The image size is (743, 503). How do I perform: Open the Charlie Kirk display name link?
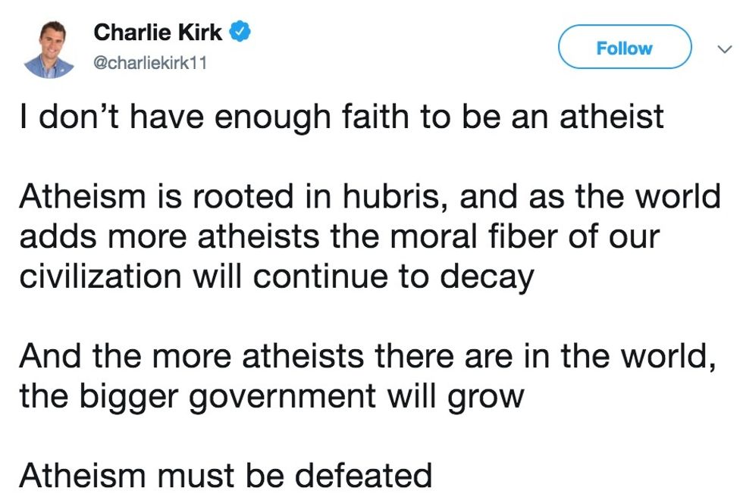click(x=158, y=33)
